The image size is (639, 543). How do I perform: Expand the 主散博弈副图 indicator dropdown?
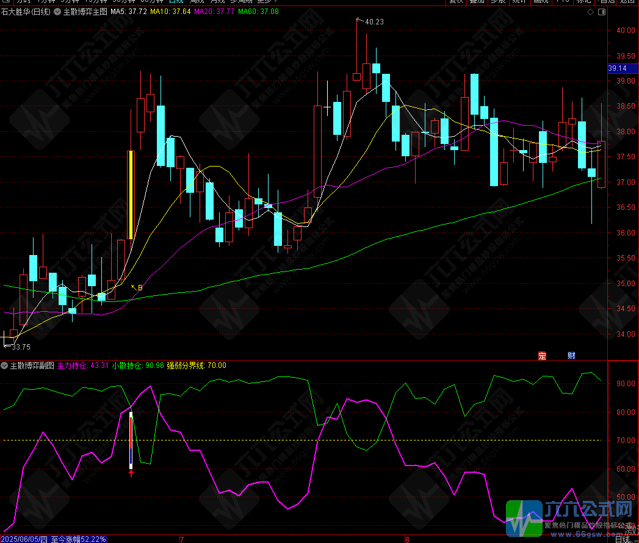[x=5, y=365]
